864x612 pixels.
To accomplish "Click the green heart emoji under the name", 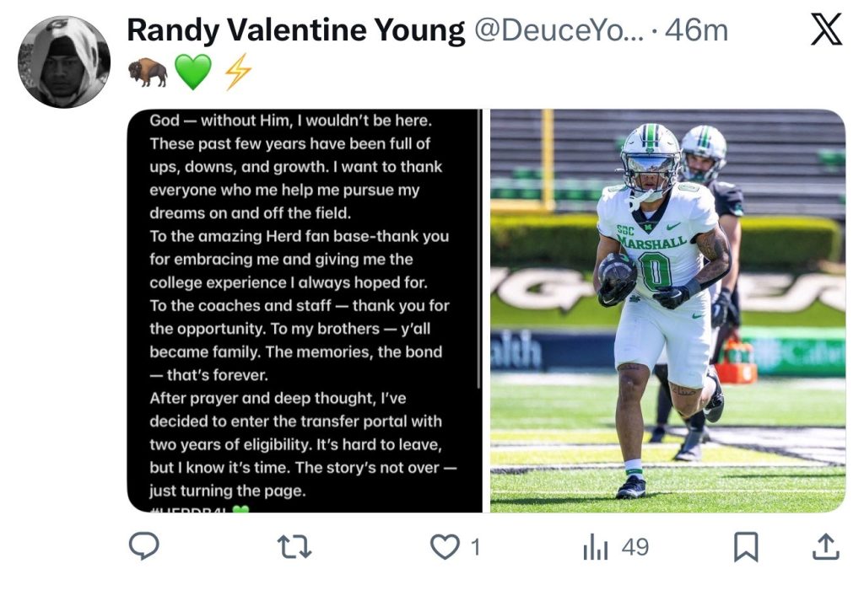I will tap(193, 72).
